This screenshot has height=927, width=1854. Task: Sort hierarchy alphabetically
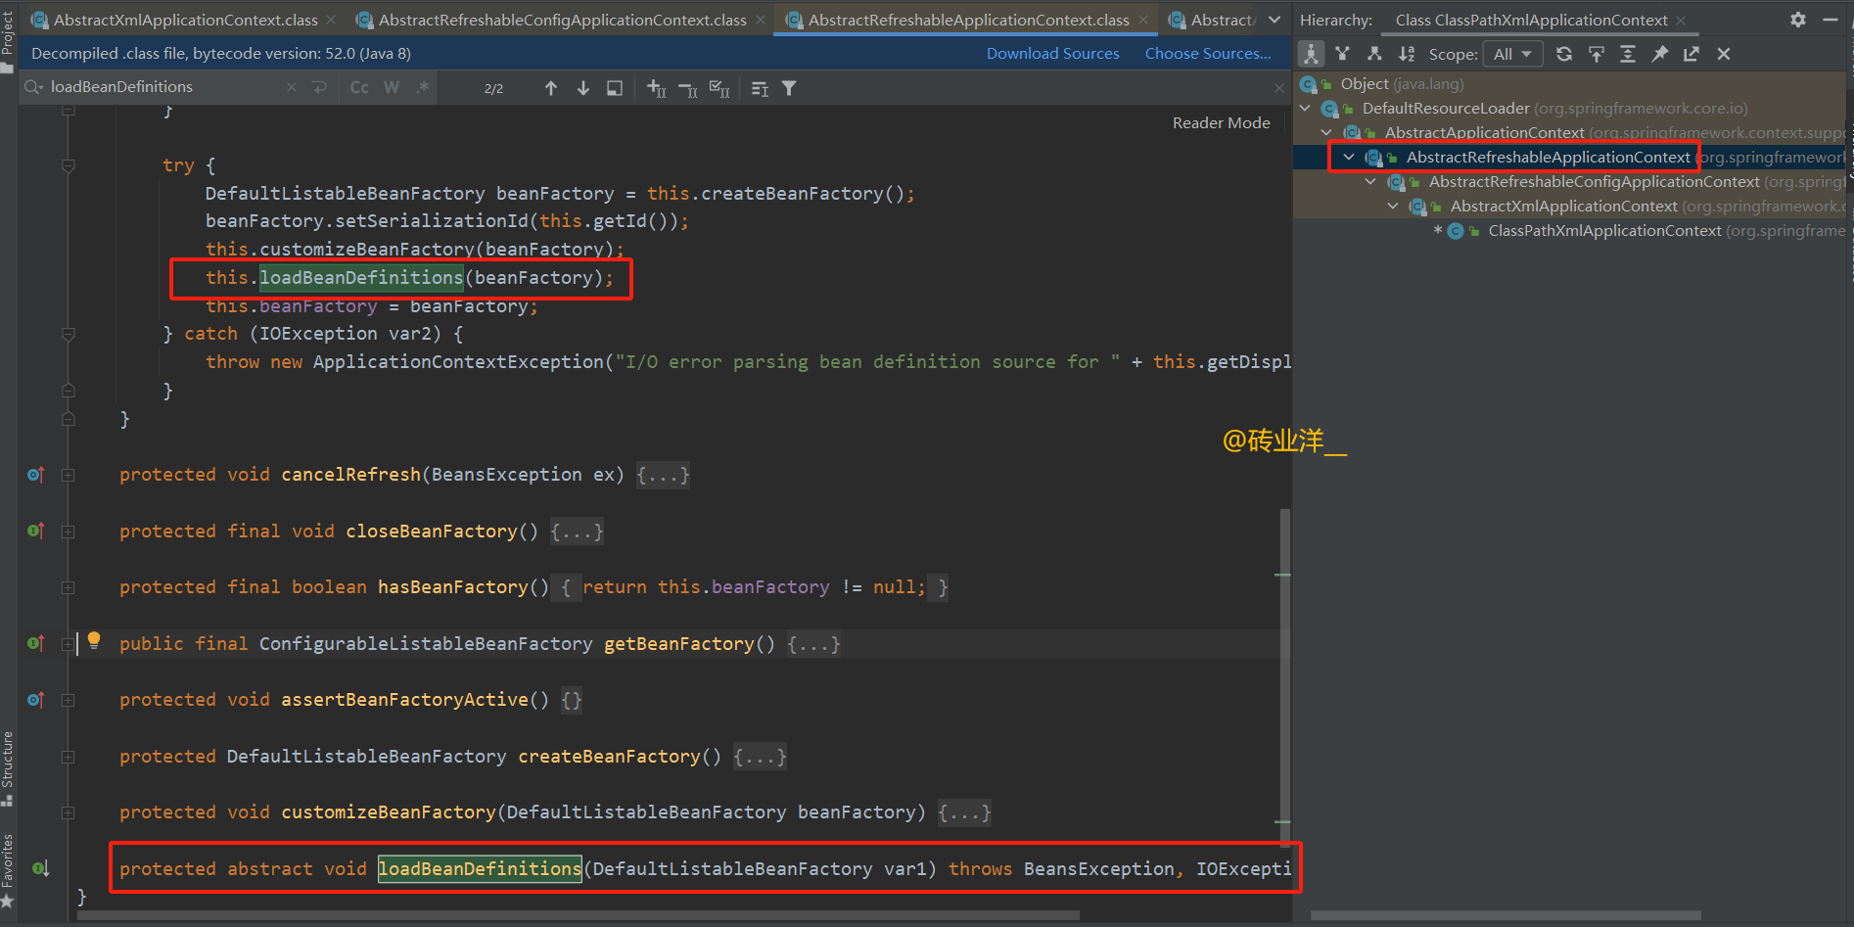coord(1407,54)
